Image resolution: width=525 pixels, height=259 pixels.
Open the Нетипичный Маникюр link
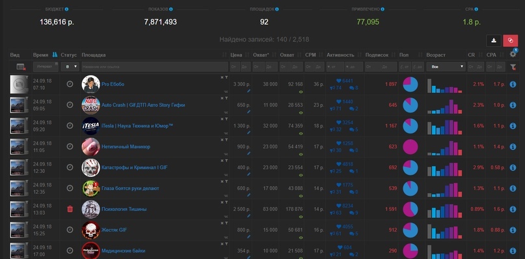point(126,147)
